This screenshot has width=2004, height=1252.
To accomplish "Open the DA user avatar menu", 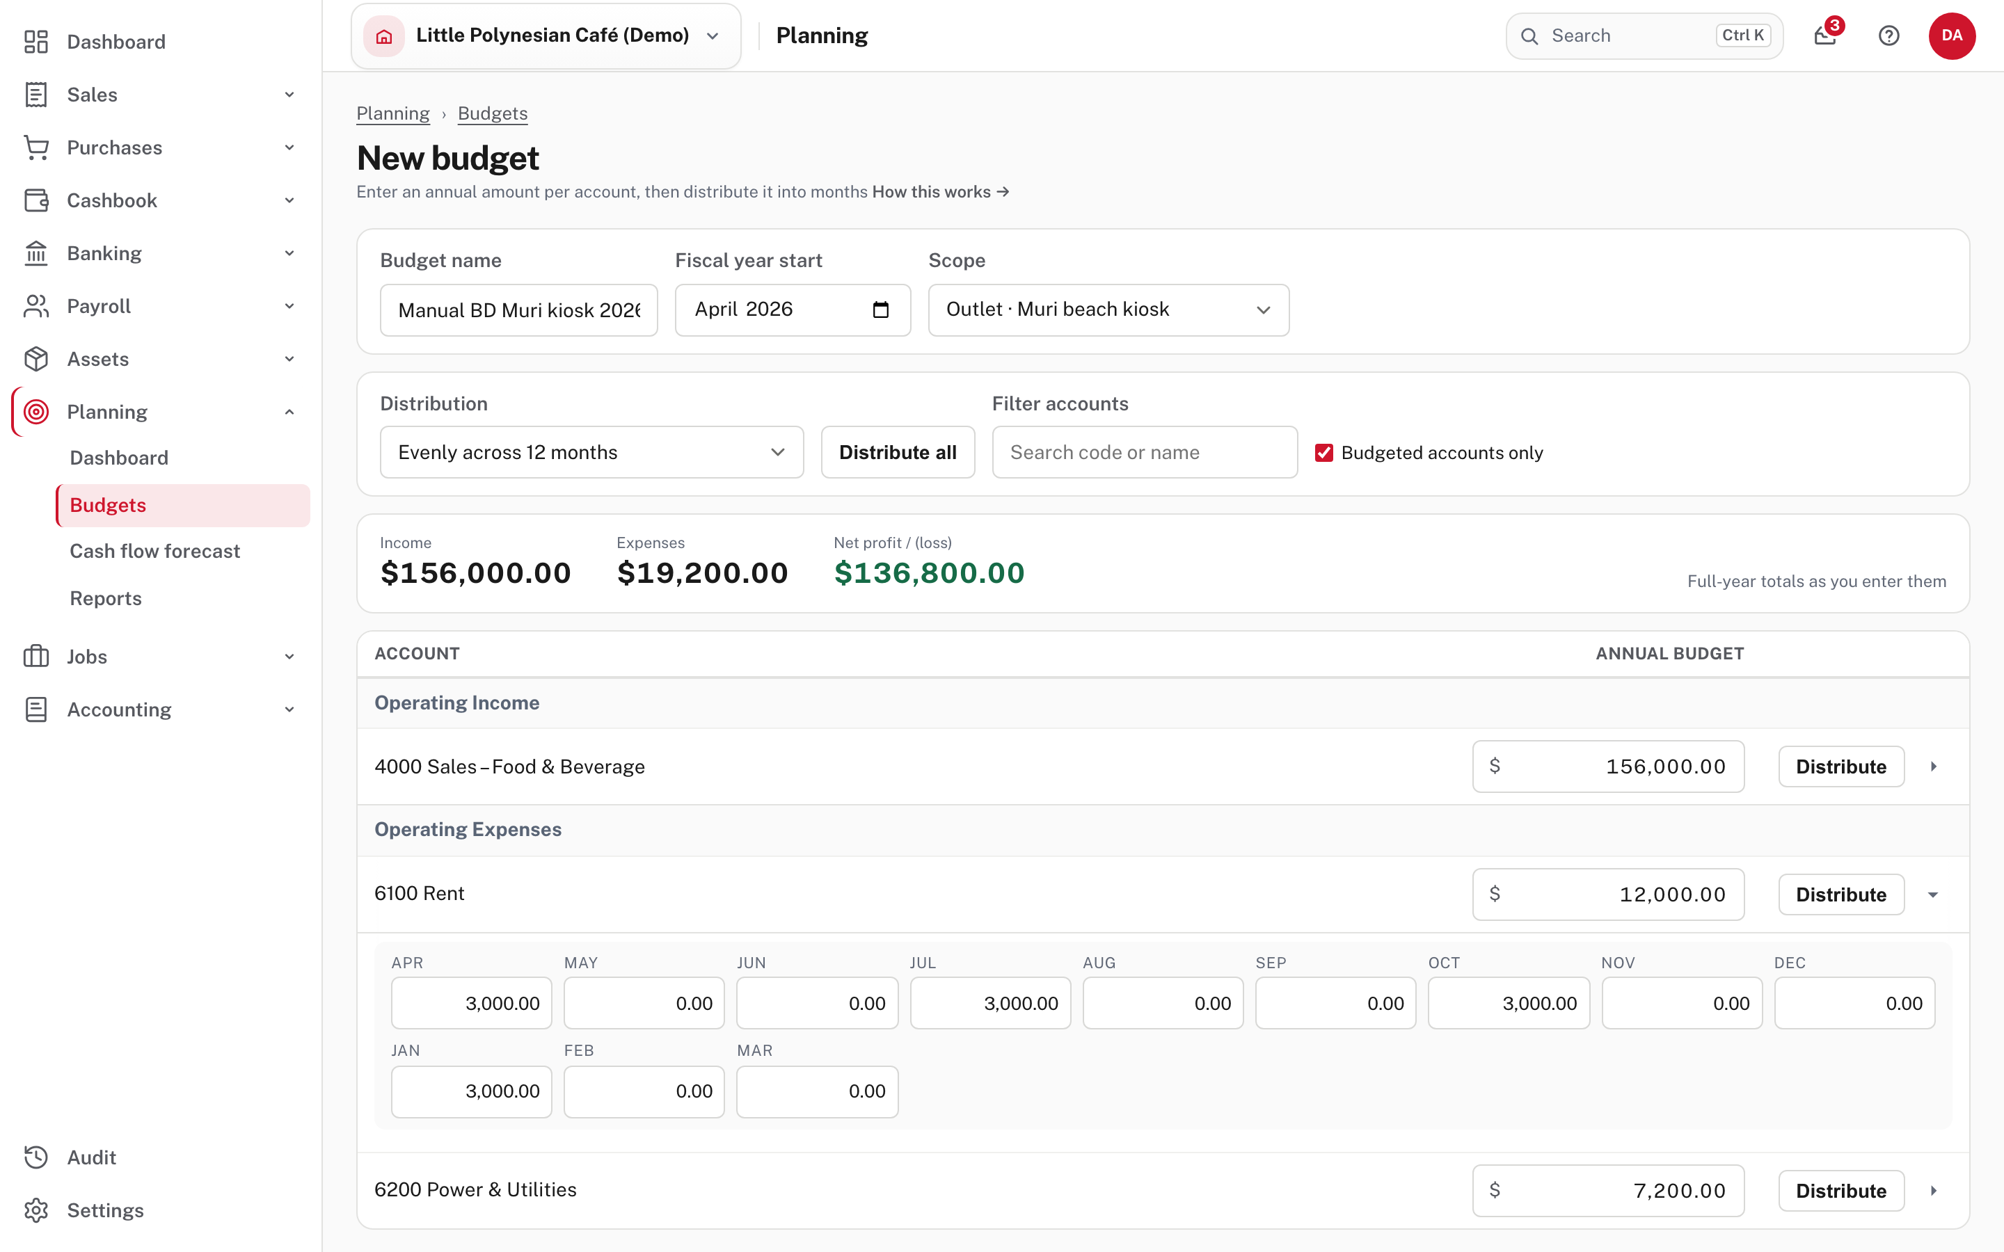I will (x=1952, y=35).
